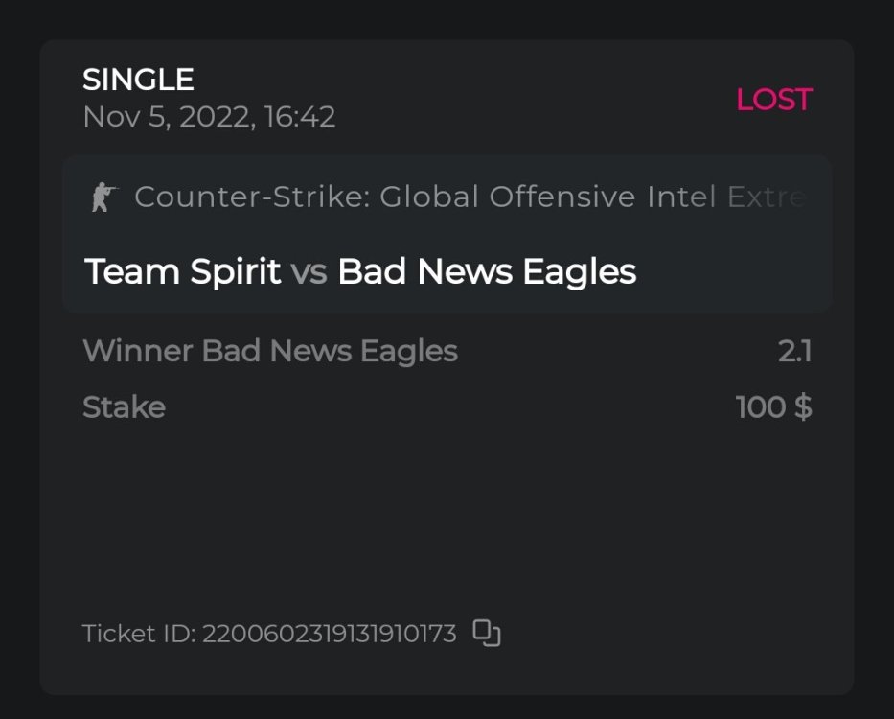Copy the ticket ID using copy icon
Viewport: 894px width, 719px height.
click(488, 634)
